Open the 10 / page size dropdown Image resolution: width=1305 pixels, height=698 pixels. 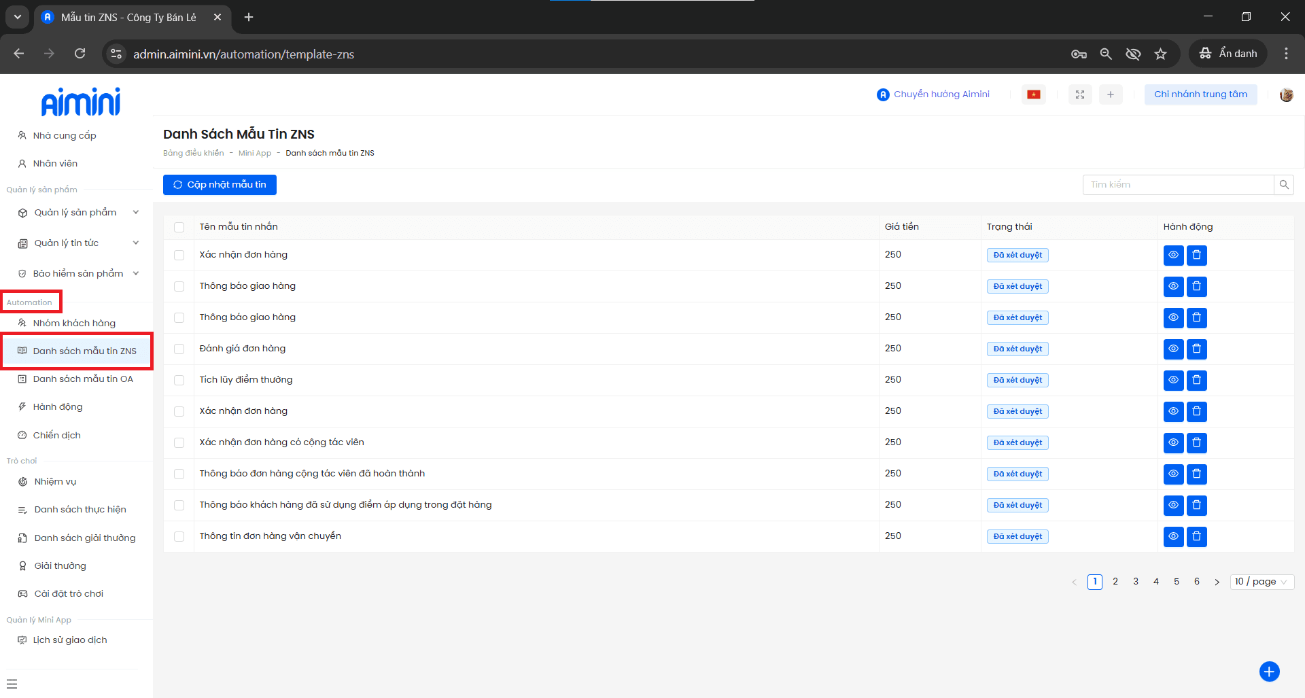pos(1261,582)
